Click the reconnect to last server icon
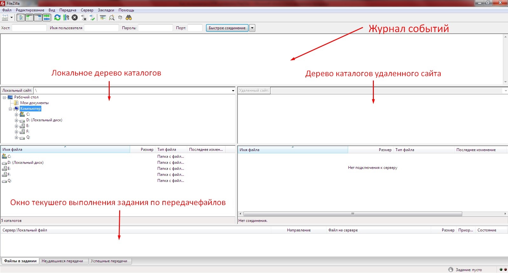The height and width of the screenshot is (273, 508). (92, 18)
